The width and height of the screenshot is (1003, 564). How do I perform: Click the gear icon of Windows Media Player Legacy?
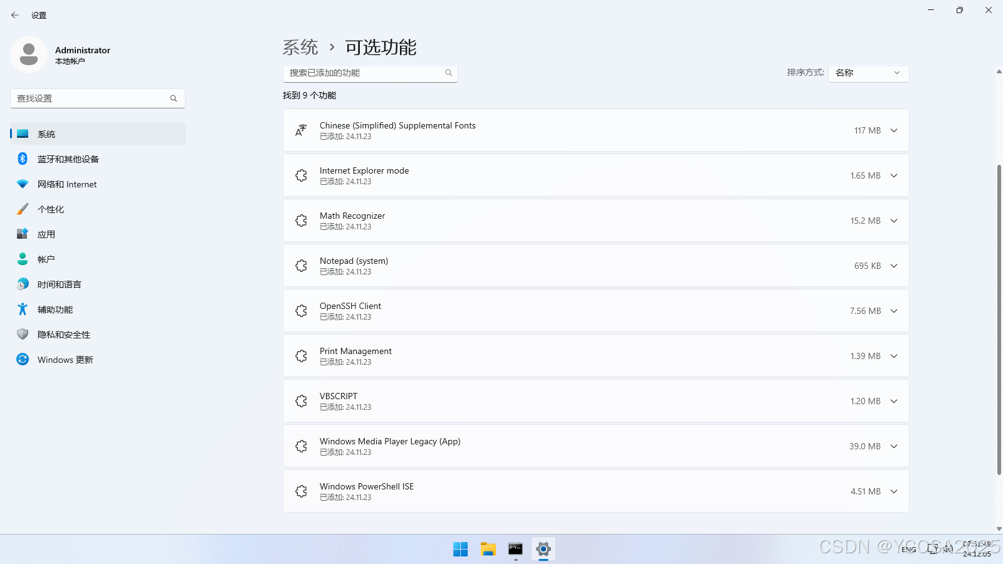click(301, 446)
